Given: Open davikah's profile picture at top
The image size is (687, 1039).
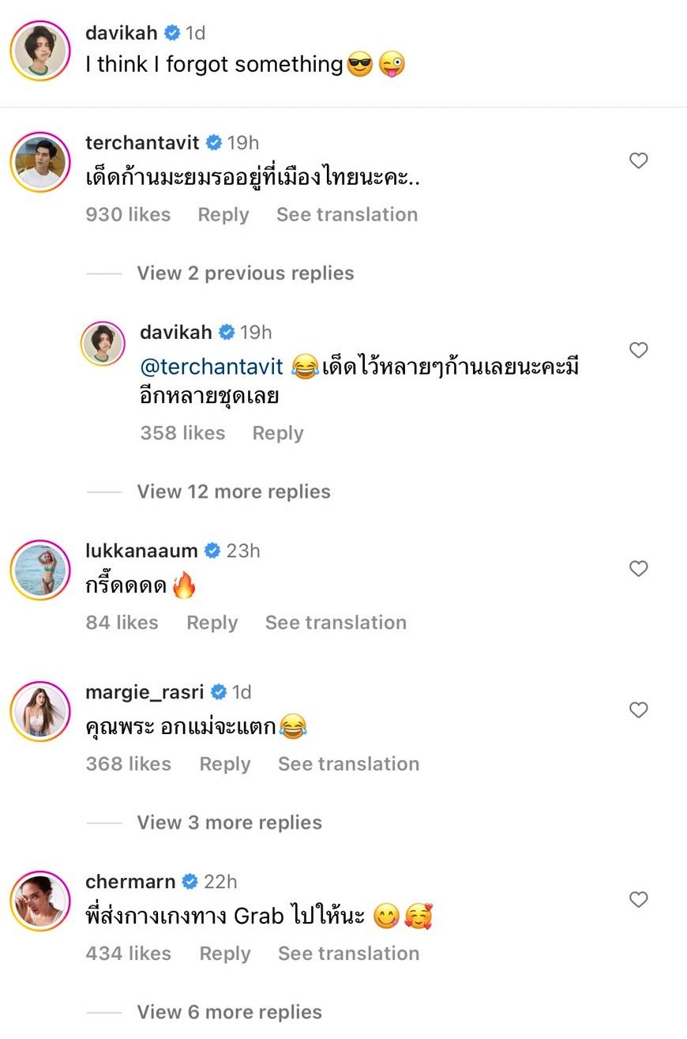Looking at the screenshot, I should pyautogui.click(x=40, y=51).
